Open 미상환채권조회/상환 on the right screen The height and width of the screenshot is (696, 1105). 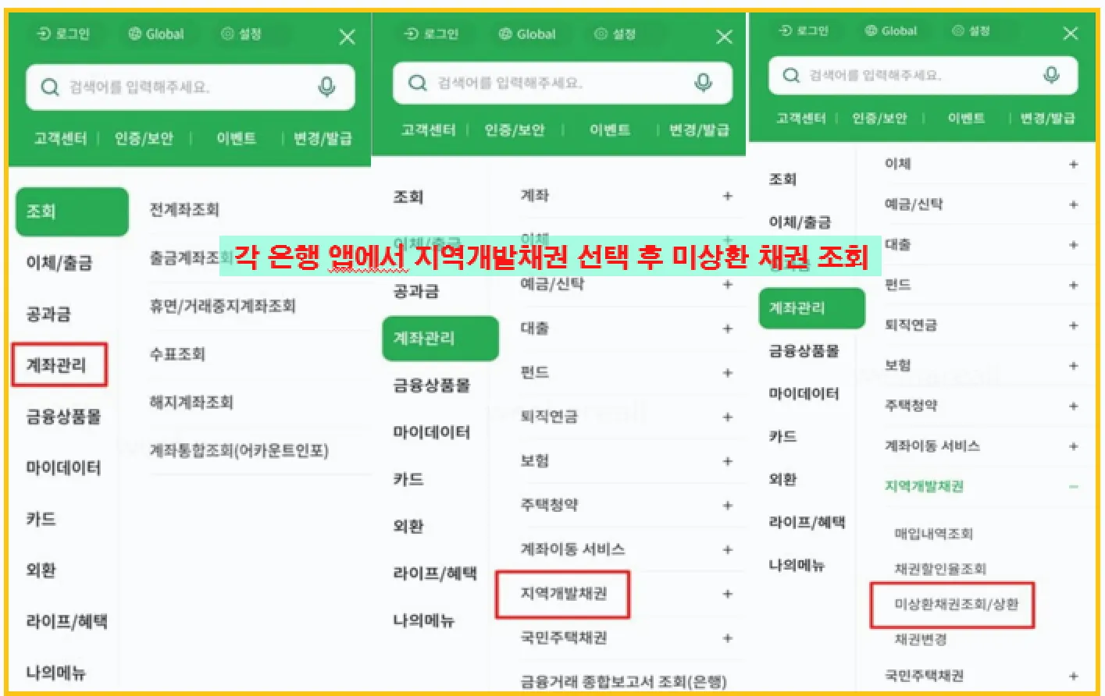(x=956, y=604)
